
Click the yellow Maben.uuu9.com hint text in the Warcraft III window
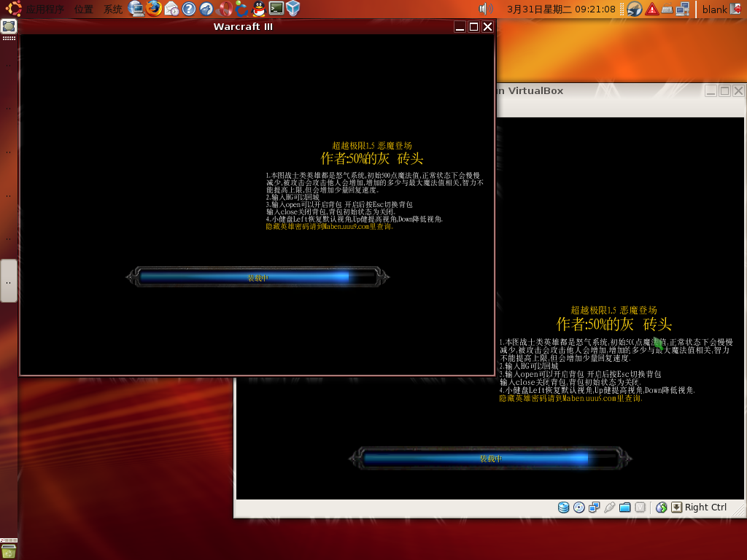(330, 227)
